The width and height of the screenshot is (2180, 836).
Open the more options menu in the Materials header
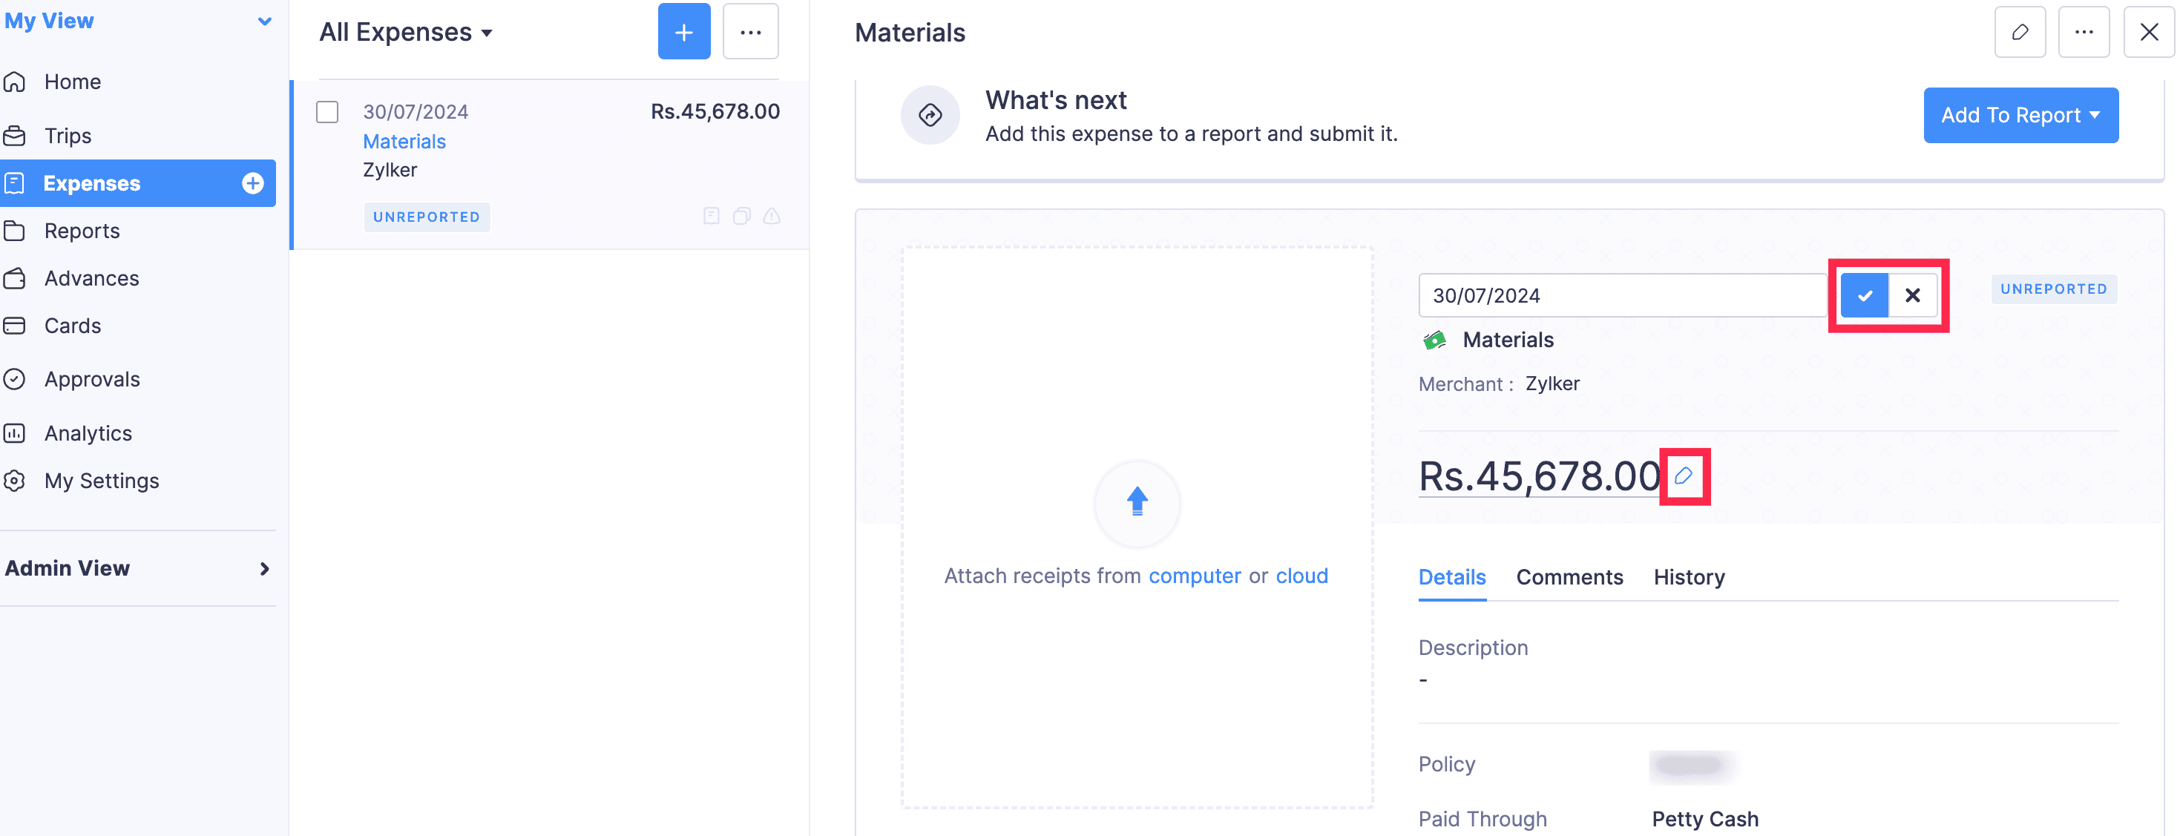(2084, 32)
